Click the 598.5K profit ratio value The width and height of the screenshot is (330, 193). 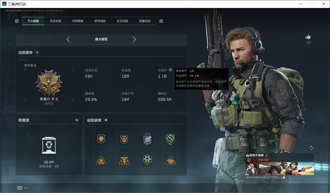click(x=165, y=99)
